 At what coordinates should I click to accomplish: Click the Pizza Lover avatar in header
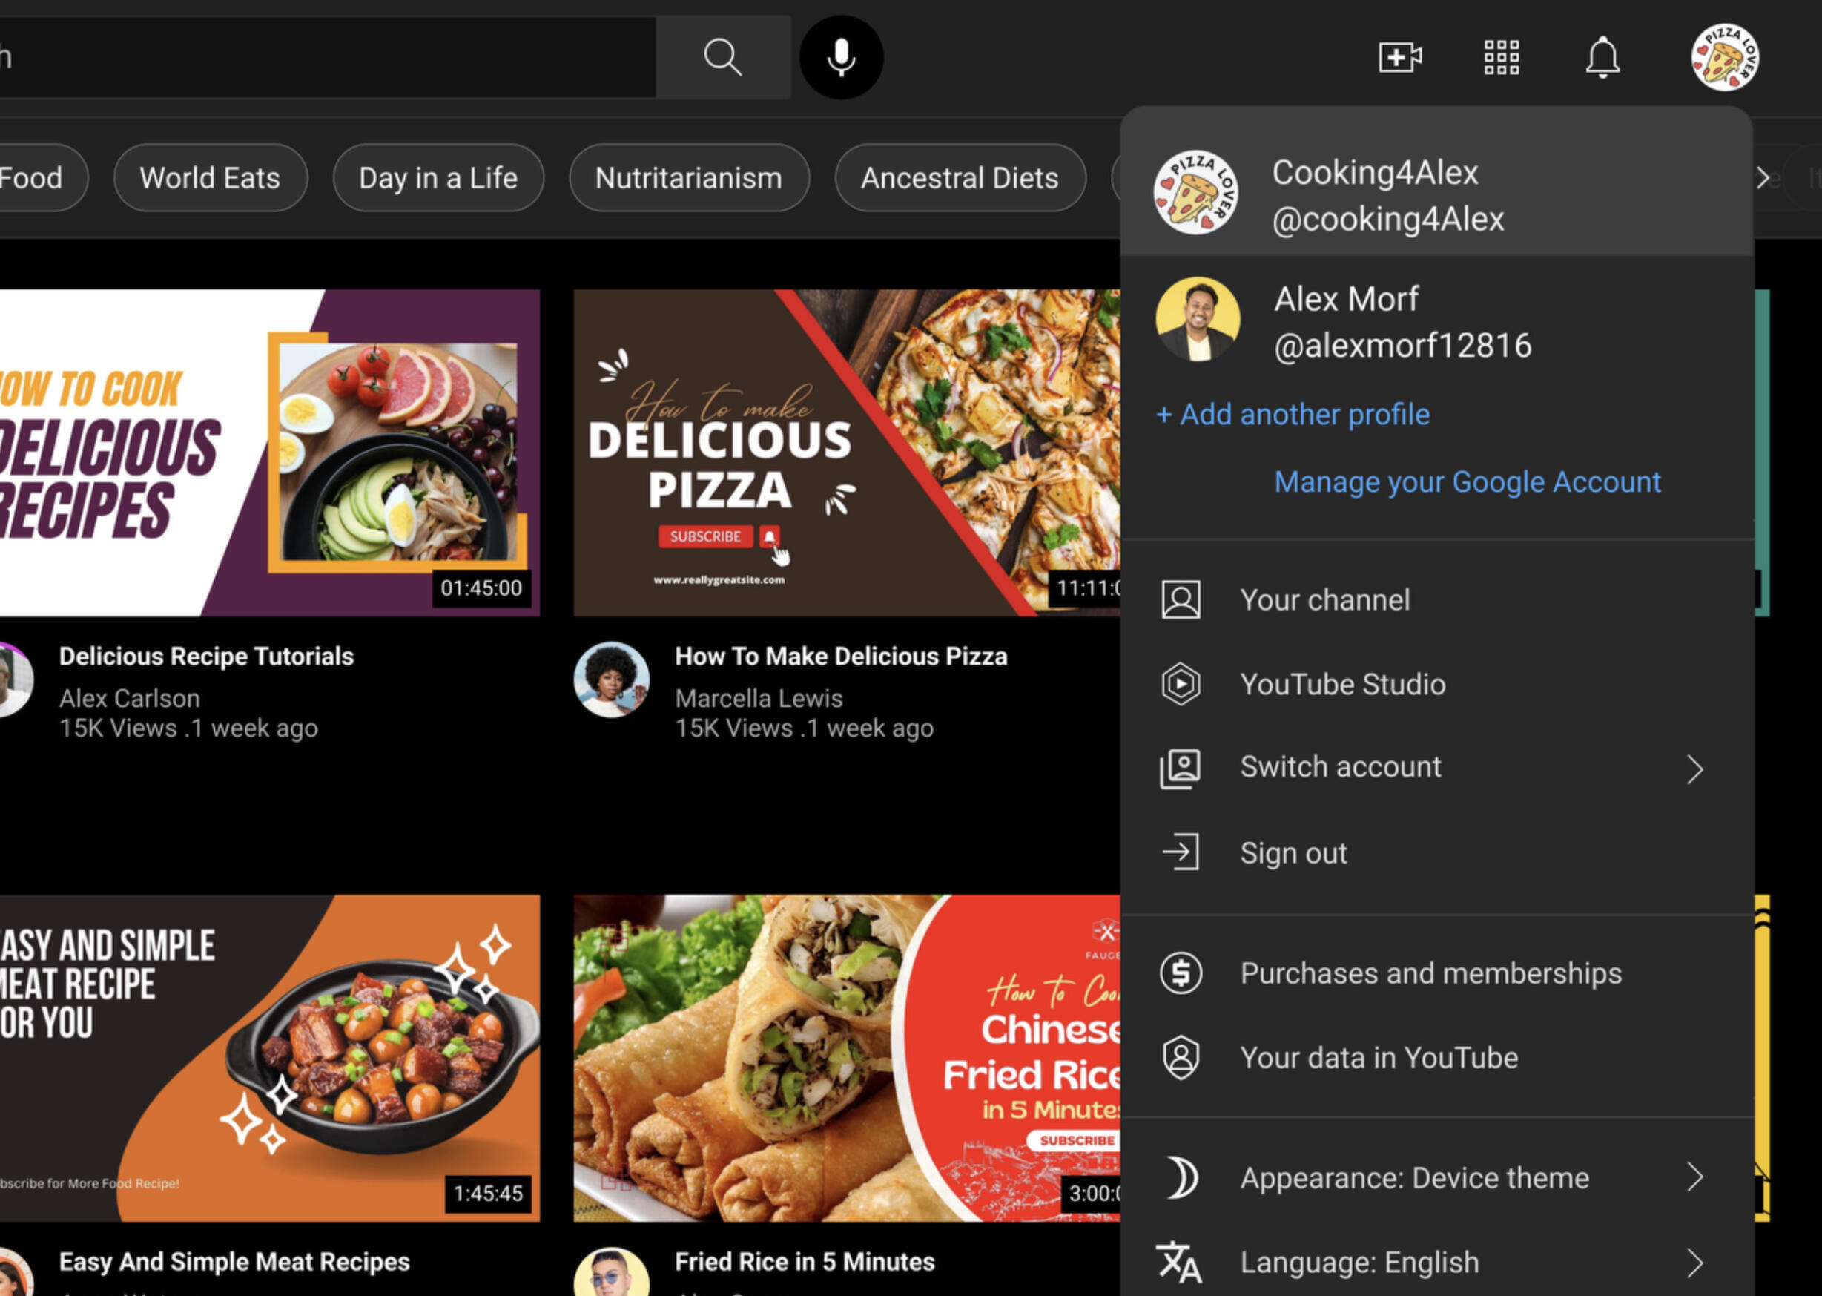tap(1725, 57)
